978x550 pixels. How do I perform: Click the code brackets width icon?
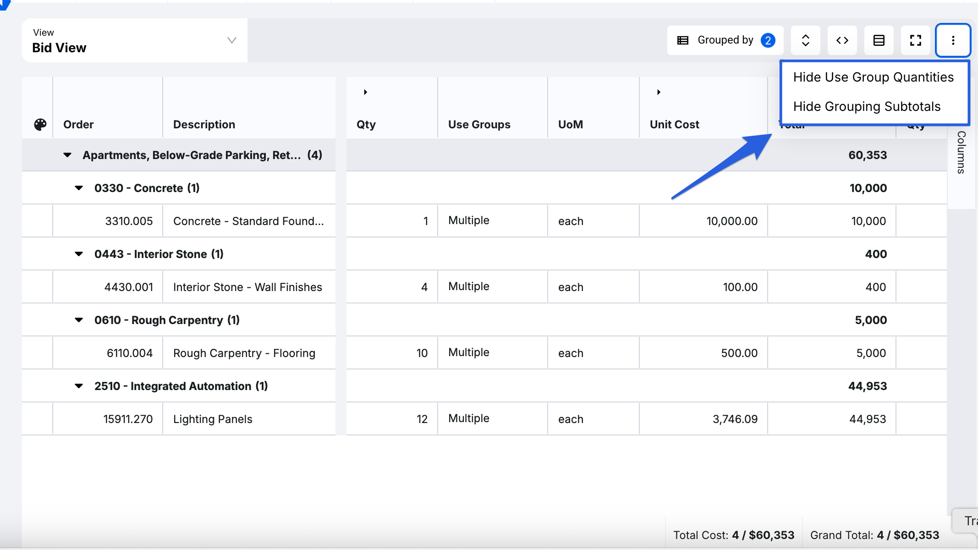(x=842, y=40)
